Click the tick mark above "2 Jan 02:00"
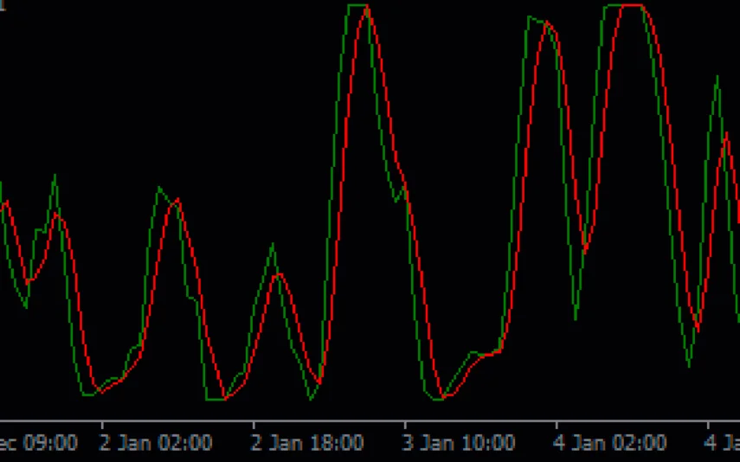740x462 pixels. 102,426
